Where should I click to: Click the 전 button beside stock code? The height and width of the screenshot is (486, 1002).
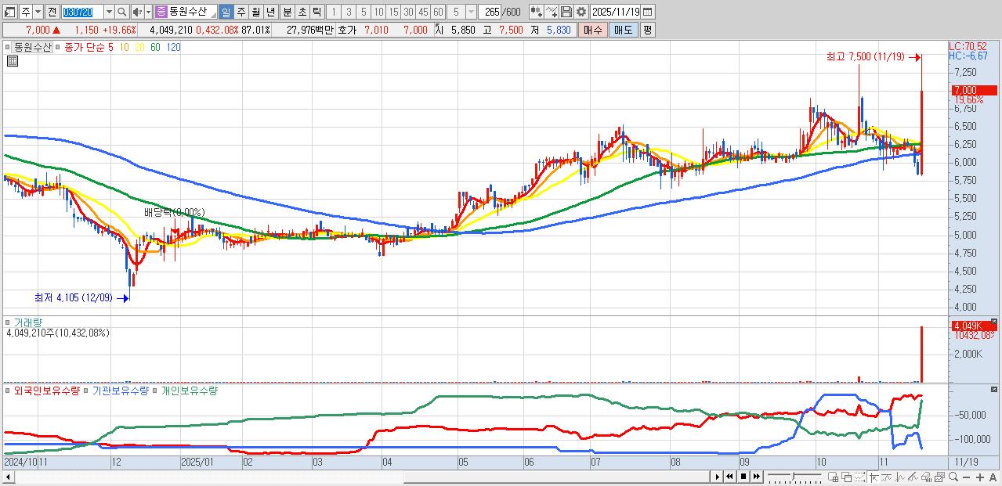[51, 12]
